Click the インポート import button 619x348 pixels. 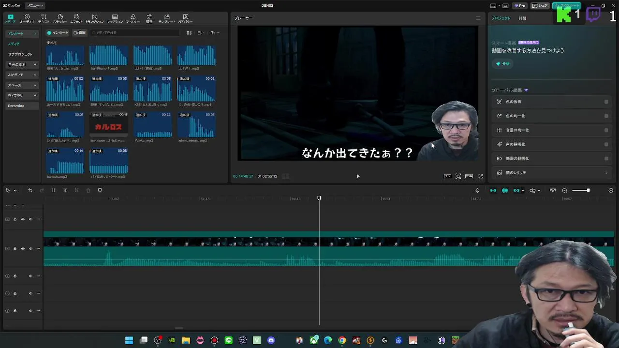58,33
